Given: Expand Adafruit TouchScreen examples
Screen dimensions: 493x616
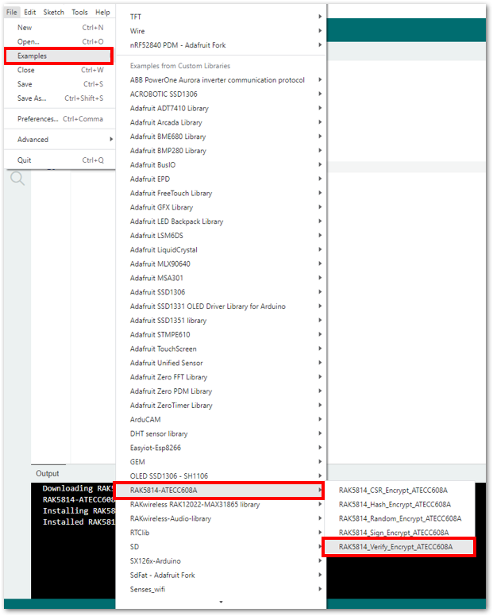Looking at the screenshot, I should 221,348.
